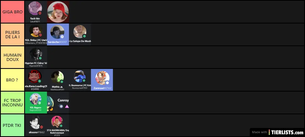This screenshot has width=305, height=137.
Task: Select the 92i. Bagaro green tile
Action: [36, 102]
